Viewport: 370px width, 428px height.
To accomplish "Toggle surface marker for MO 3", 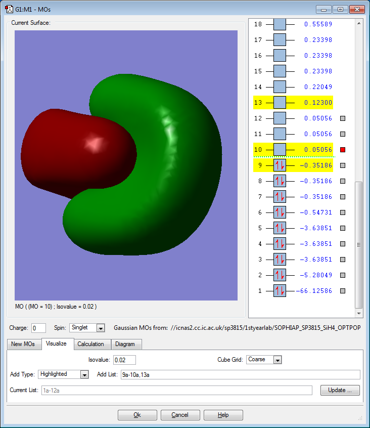I will pyautogui.click(x=343, y=260).
